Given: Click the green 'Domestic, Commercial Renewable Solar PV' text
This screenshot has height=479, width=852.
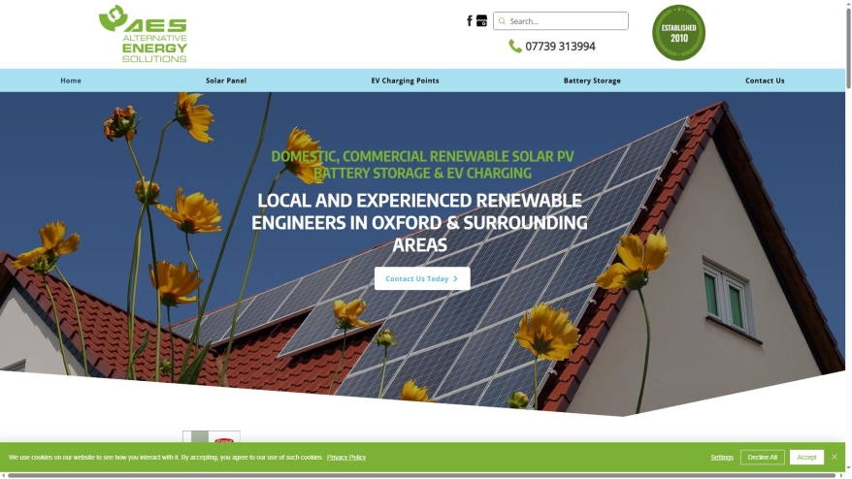Looking at the screenshot, I should coord(422,165).
